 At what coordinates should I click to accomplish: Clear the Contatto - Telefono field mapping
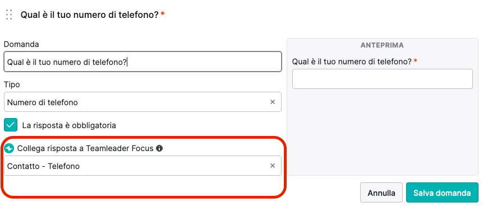pos(272,166)
